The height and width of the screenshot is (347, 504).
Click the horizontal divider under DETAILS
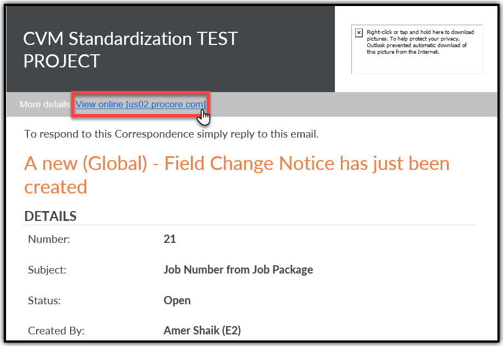(248, 226)
